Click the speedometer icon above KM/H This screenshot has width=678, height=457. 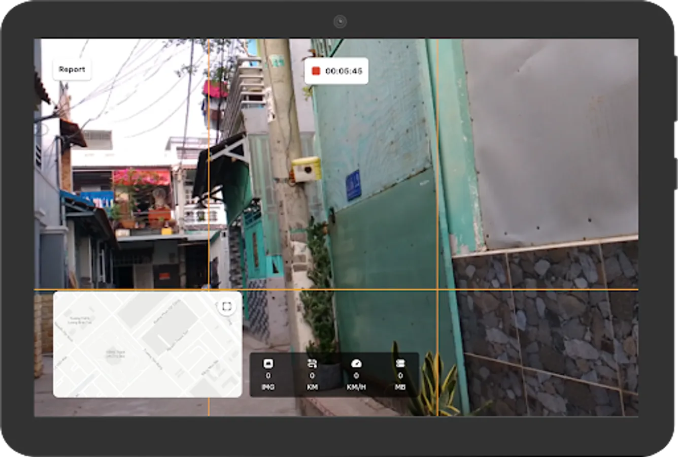pyautogui.click(x=356, y=364)
